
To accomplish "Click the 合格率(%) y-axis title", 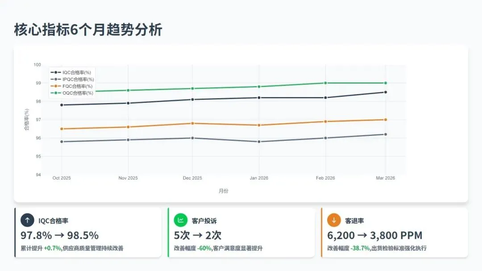I will [27, 119].
